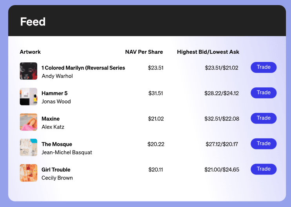Select the Girl Trouble title
This screenshot has height=207, width=291.
click(56, 169)
